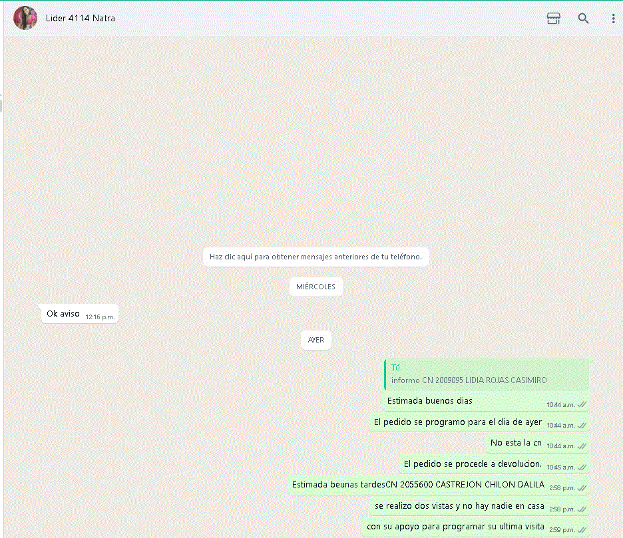Click the search magnifier icon in chat header
Image resolution: width=623 pixels, height=538 pixels.
click(583, 19)
